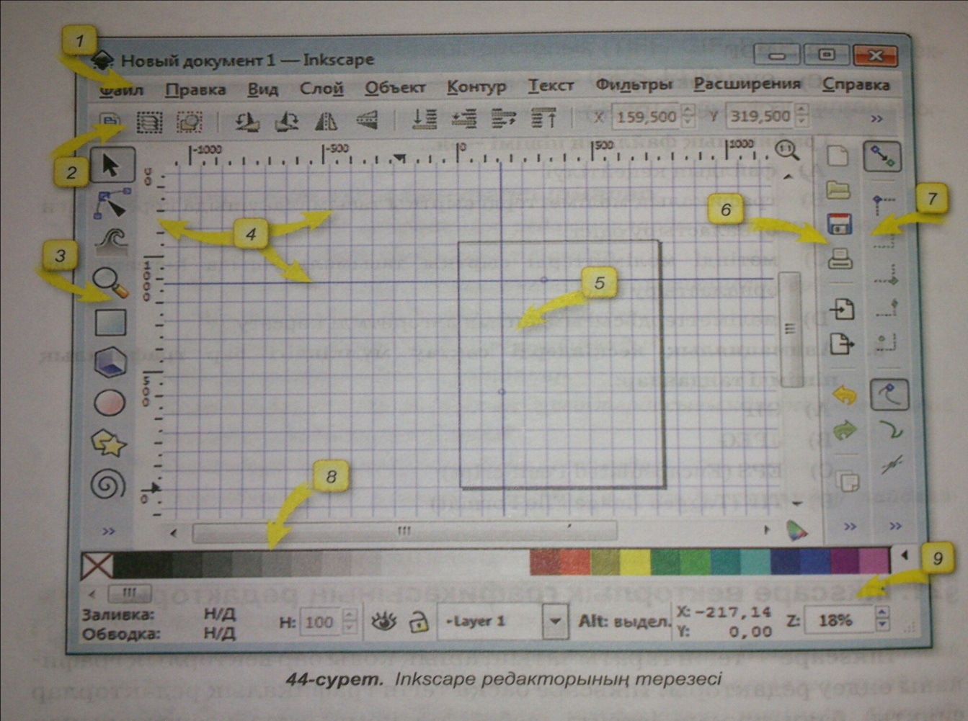Raise selection one step
Screen dimensions: 968x721
pyautogui.click(x=504, y=117)
